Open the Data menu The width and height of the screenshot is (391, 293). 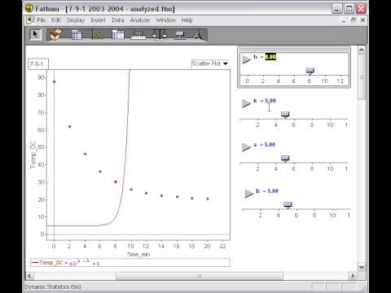pyautogui.click(x=118, y=20)
